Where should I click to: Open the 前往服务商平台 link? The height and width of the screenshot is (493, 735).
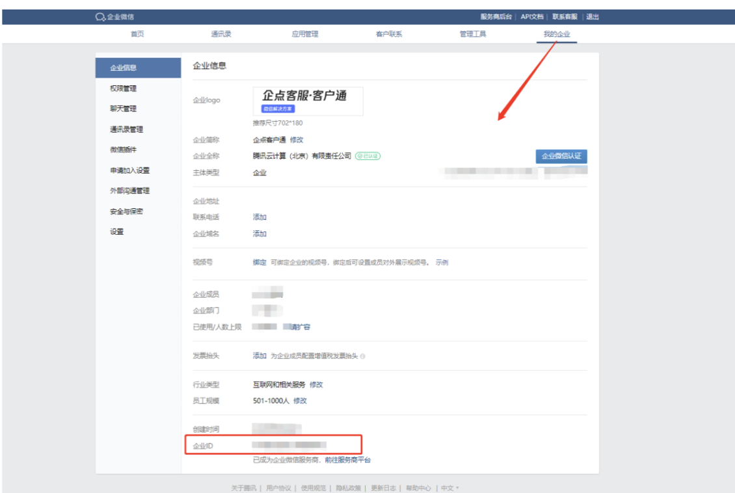[x=348, y=460]
